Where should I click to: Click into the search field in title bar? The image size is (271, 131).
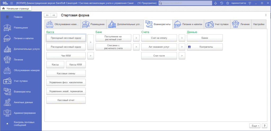185,3
